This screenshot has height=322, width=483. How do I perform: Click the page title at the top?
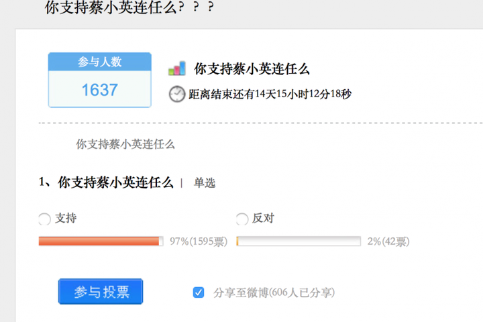(x=129, y=7)
